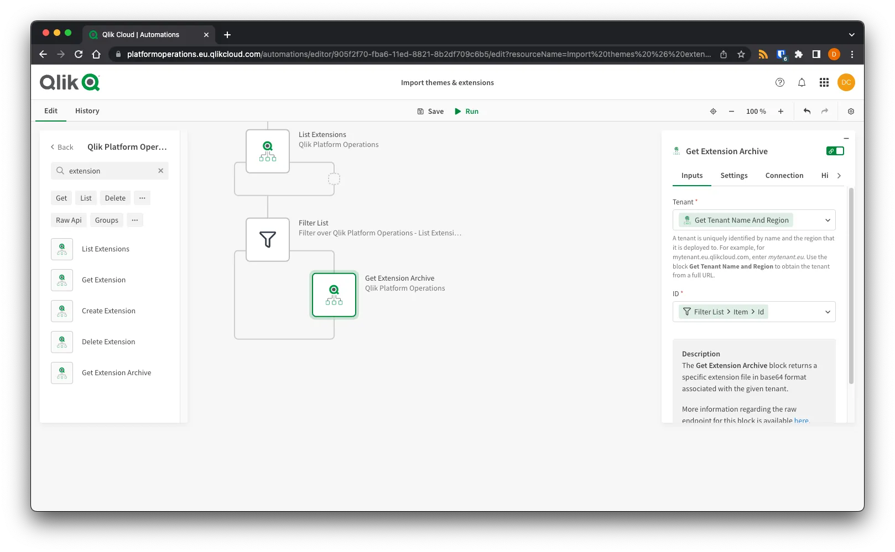Expand the Tenant dropdown

(828, 220)
